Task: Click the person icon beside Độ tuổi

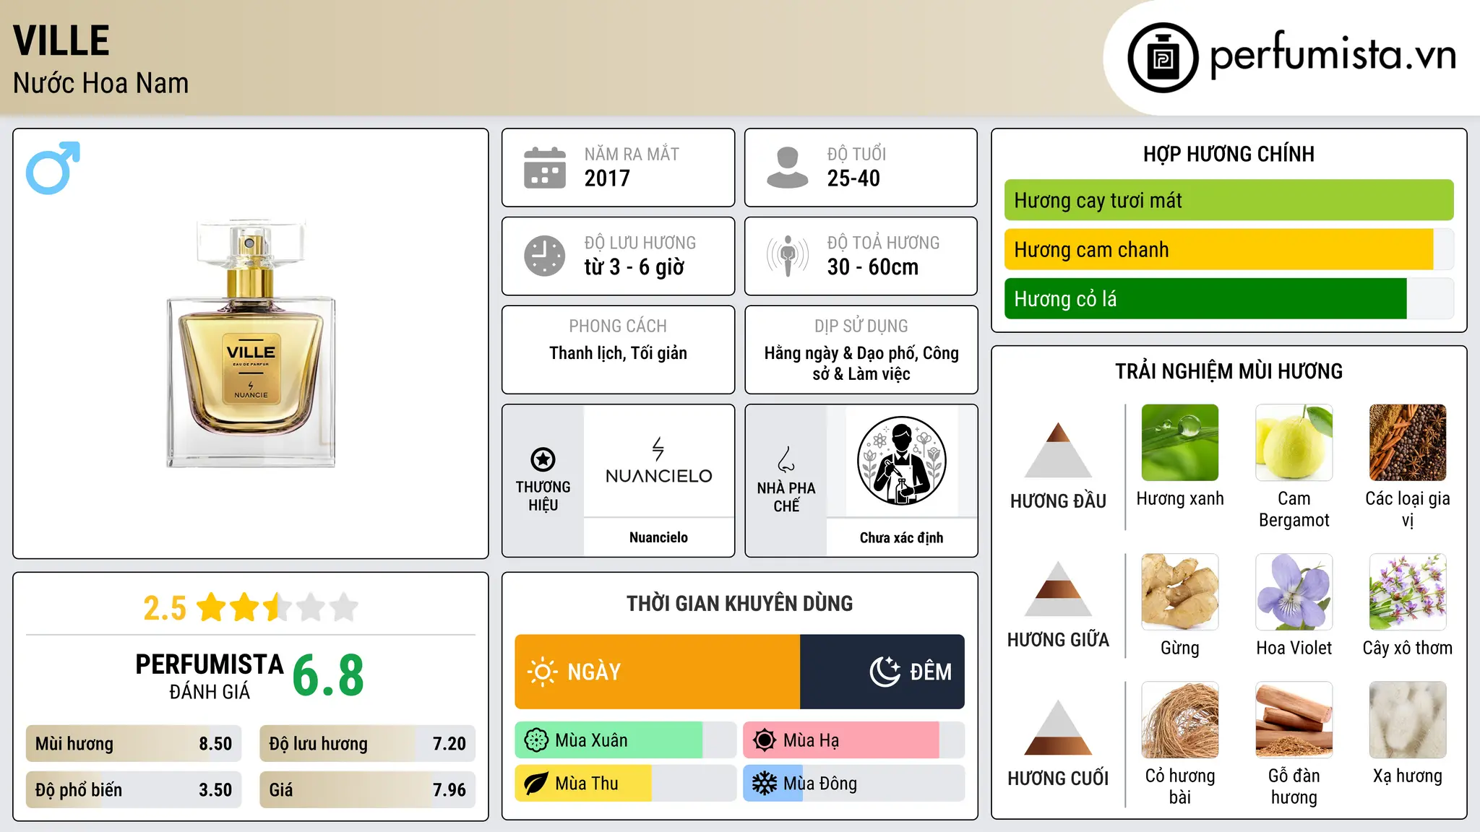Action: tap(787, 168)
